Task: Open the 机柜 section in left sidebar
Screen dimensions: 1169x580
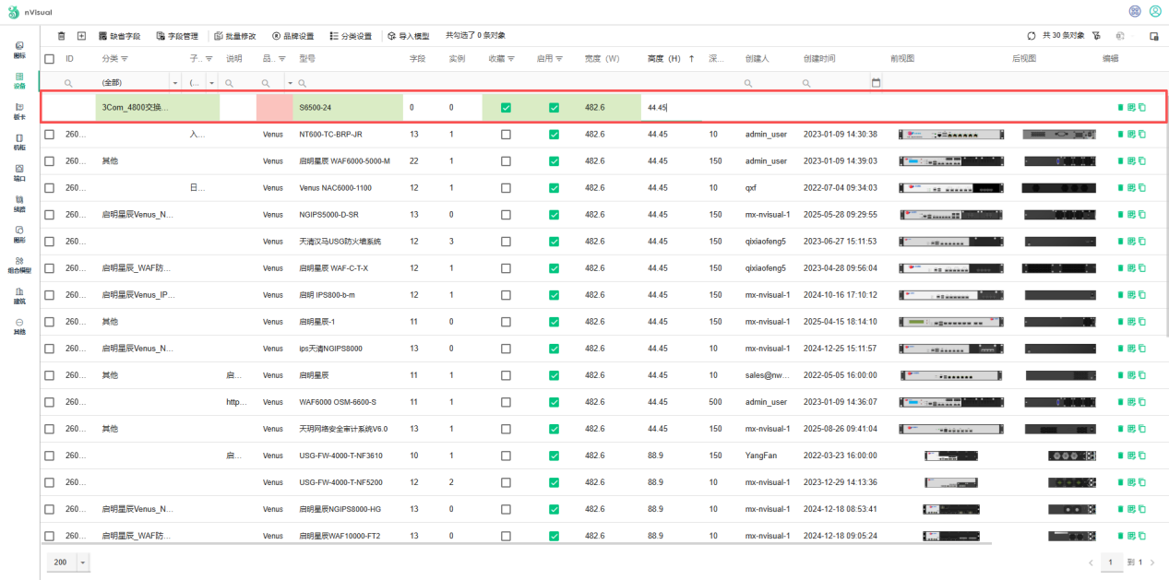Action: coord(19,141)
